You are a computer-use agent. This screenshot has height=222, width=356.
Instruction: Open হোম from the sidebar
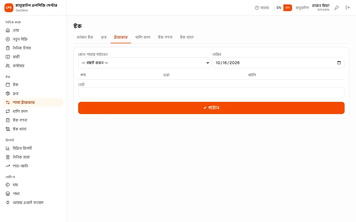coord(33,30)
